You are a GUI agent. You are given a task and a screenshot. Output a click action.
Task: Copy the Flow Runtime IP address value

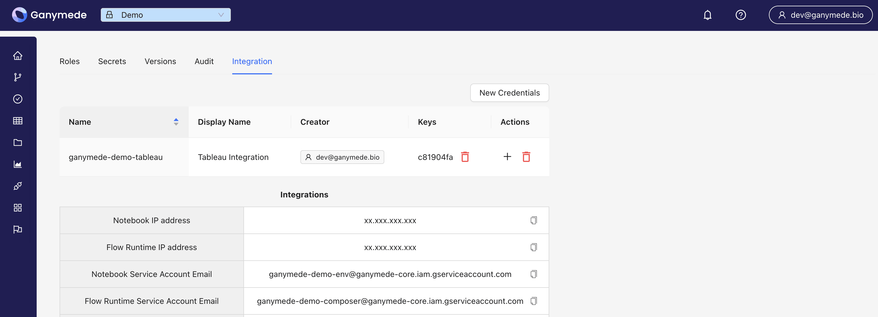533,247
